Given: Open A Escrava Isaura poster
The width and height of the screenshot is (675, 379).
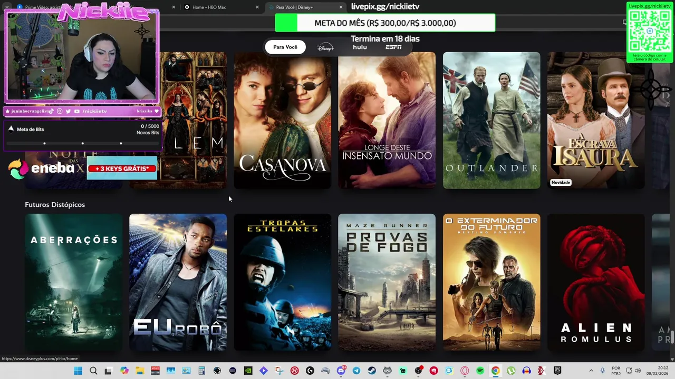Looking at the screenshot, I should 596,120.
